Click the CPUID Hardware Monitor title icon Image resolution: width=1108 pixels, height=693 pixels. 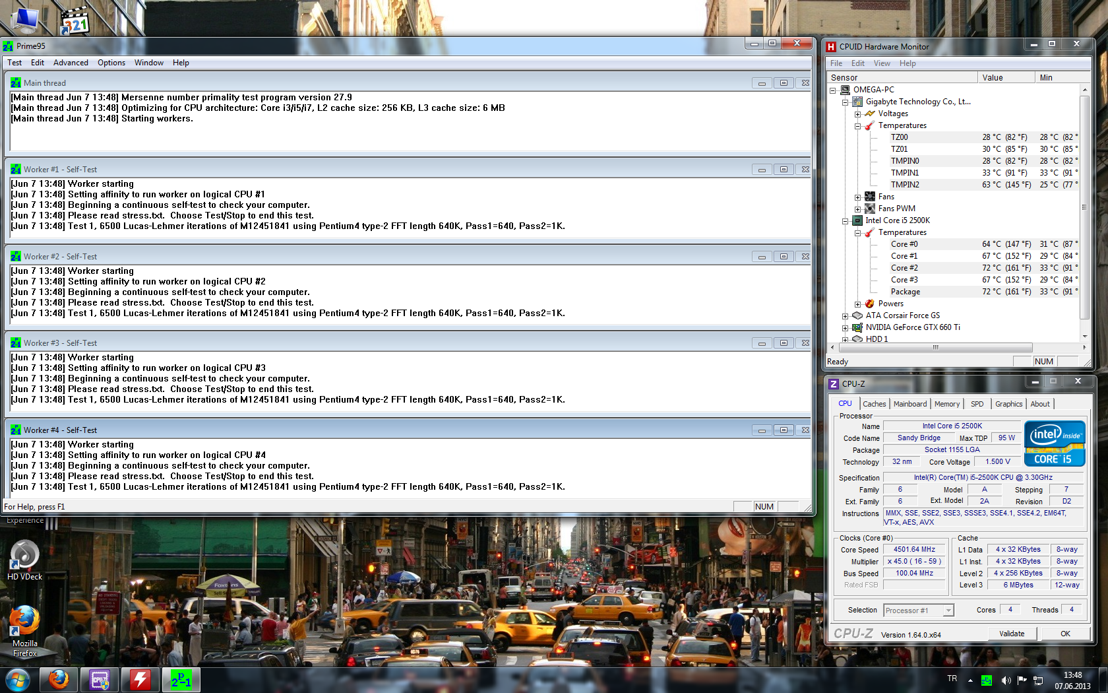(x=831, y=47)
